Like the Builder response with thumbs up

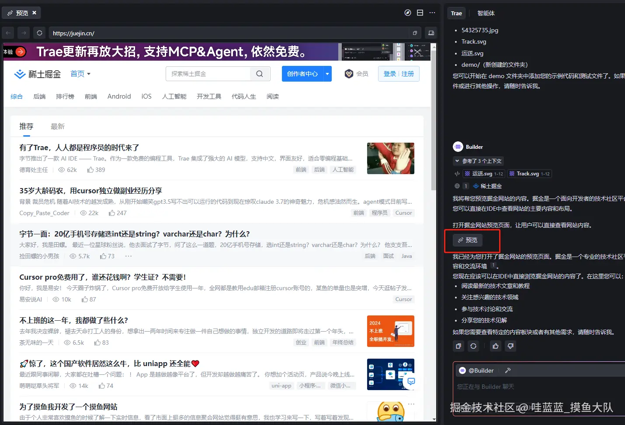click(496, 346)
